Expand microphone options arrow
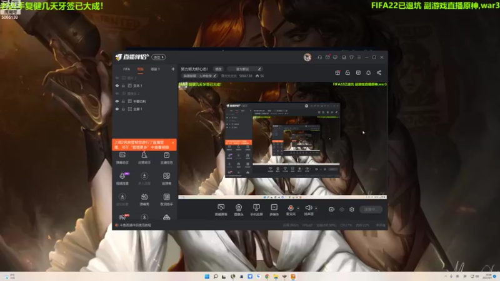 tap(298, 209)
